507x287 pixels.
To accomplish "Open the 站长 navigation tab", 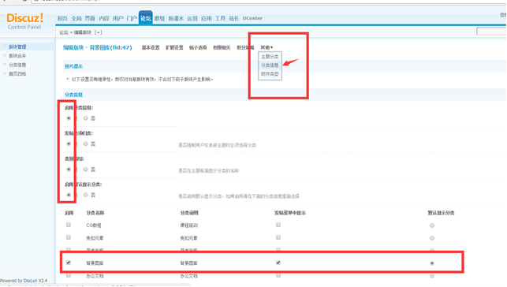I will (x=233, y=18).
